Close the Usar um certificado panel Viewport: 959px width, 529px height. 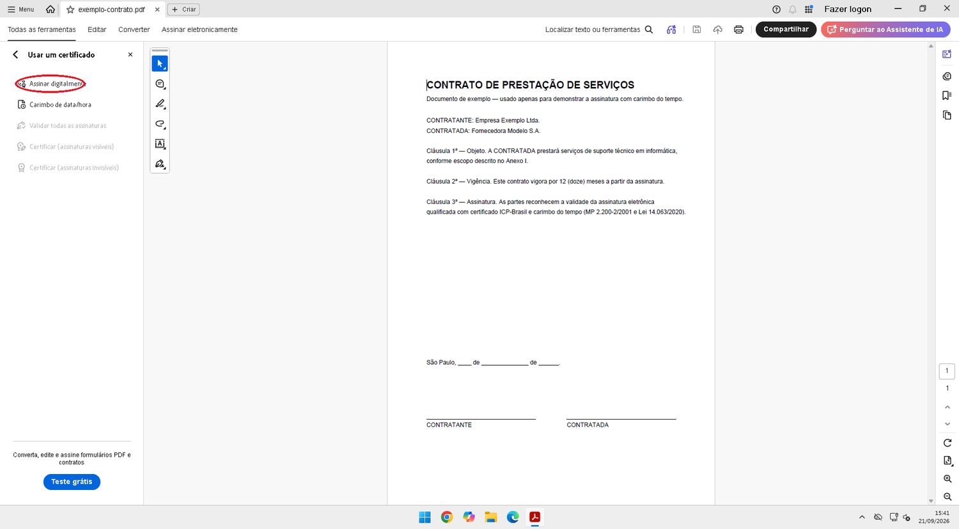pos(130,55)
